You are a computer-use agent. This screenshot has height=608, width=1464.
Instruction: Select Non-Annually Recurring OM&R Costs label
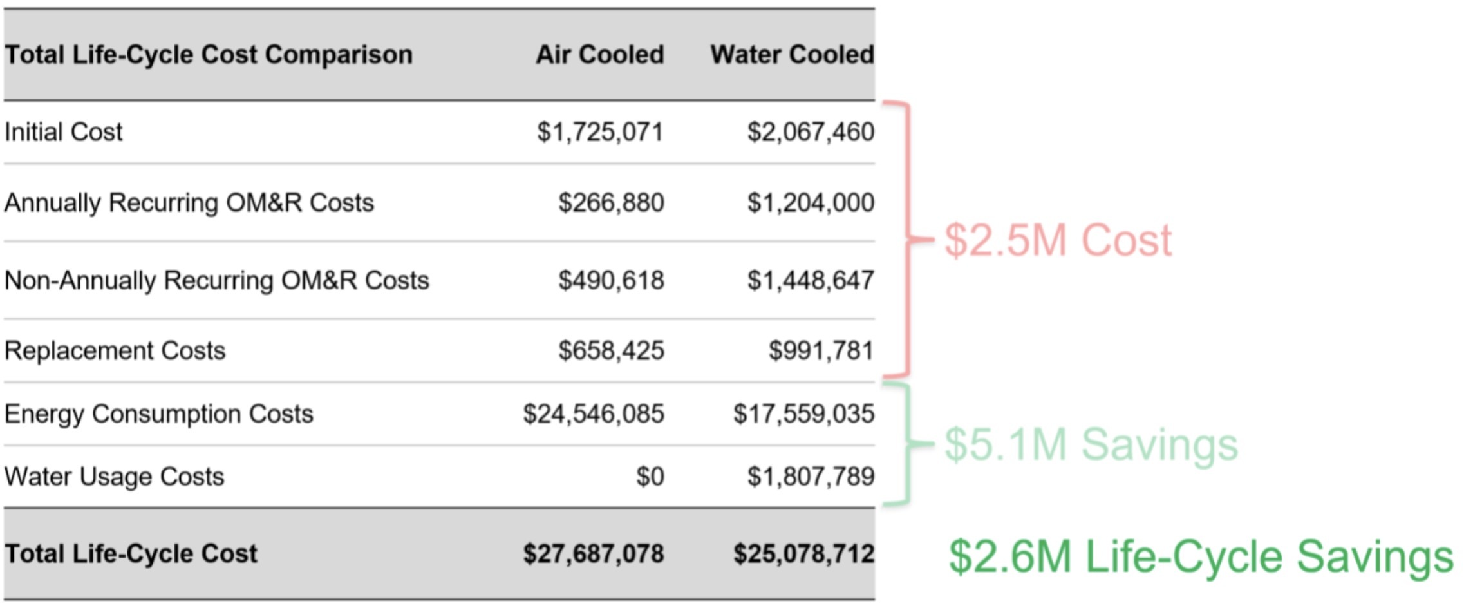[216, 281]
